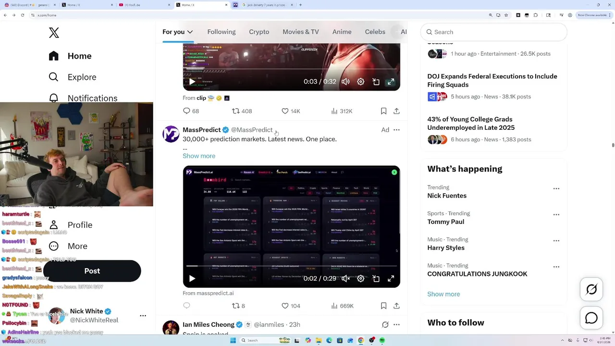The image size is (615, 346).
Task: Open the Home page from the sidebar
Action: [70, 56]
